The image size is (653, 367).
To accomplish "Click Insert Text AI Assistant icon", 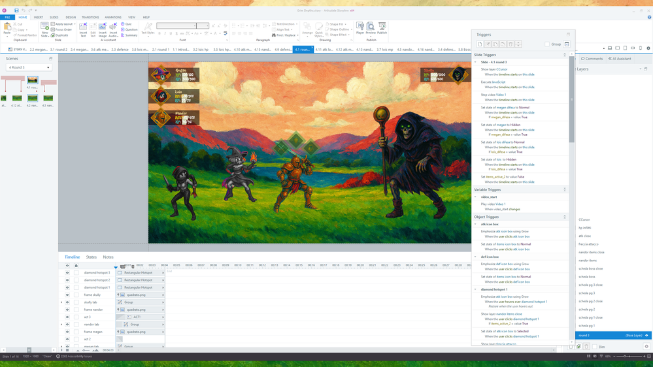I will point(83,29).
